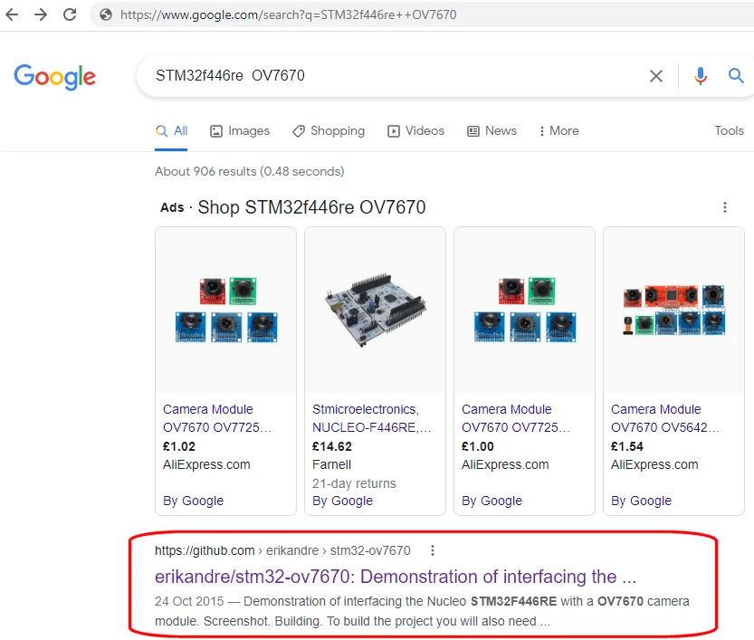Go forward using browser forward arrow
This screenshot has height=640, width=754.
tap(41, 14)
